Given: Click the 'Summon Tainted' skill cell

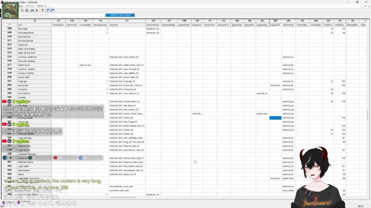Looking at the screenshot, I should coord(34,69).
